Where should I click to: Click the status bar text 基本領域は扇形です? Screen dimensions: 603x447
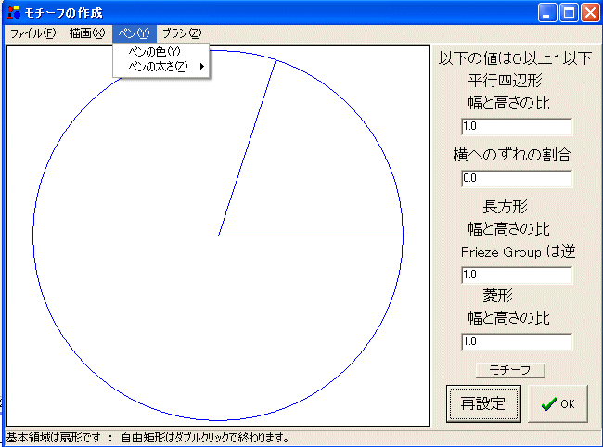[x=54, y=438]
